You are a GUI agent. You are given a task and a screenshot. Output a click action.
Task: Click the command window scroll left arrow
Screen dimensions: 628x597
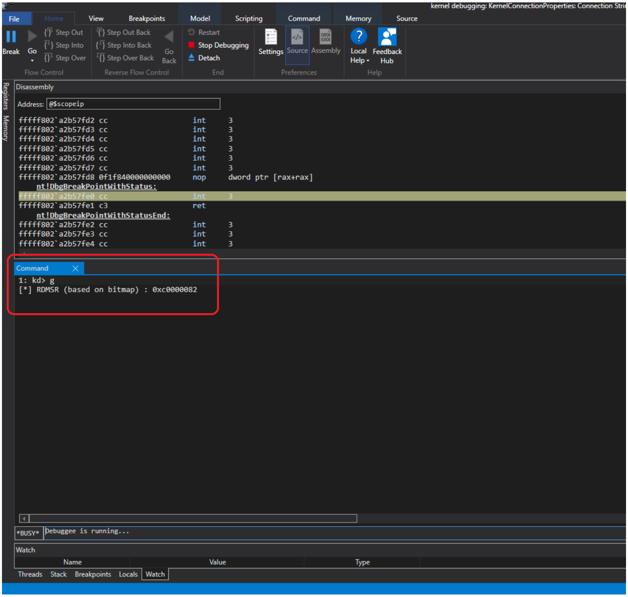(24, 519)
